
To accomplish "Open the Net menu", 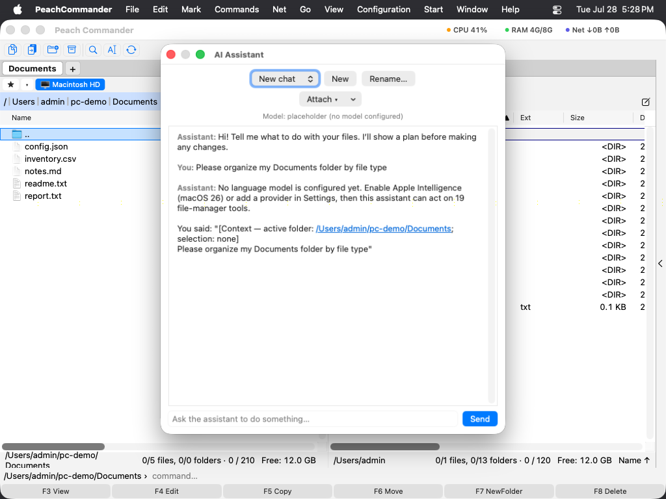I will (279, 9).
